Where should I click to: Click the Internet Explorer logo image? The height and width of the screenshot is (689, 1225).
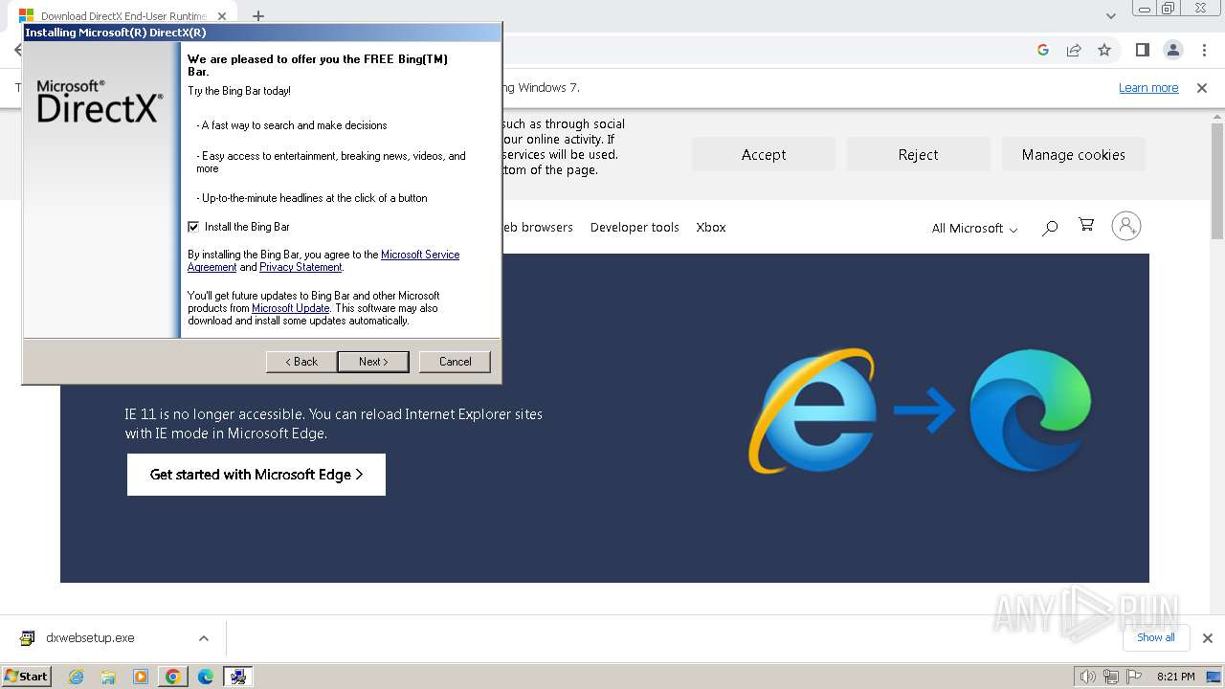813,411
